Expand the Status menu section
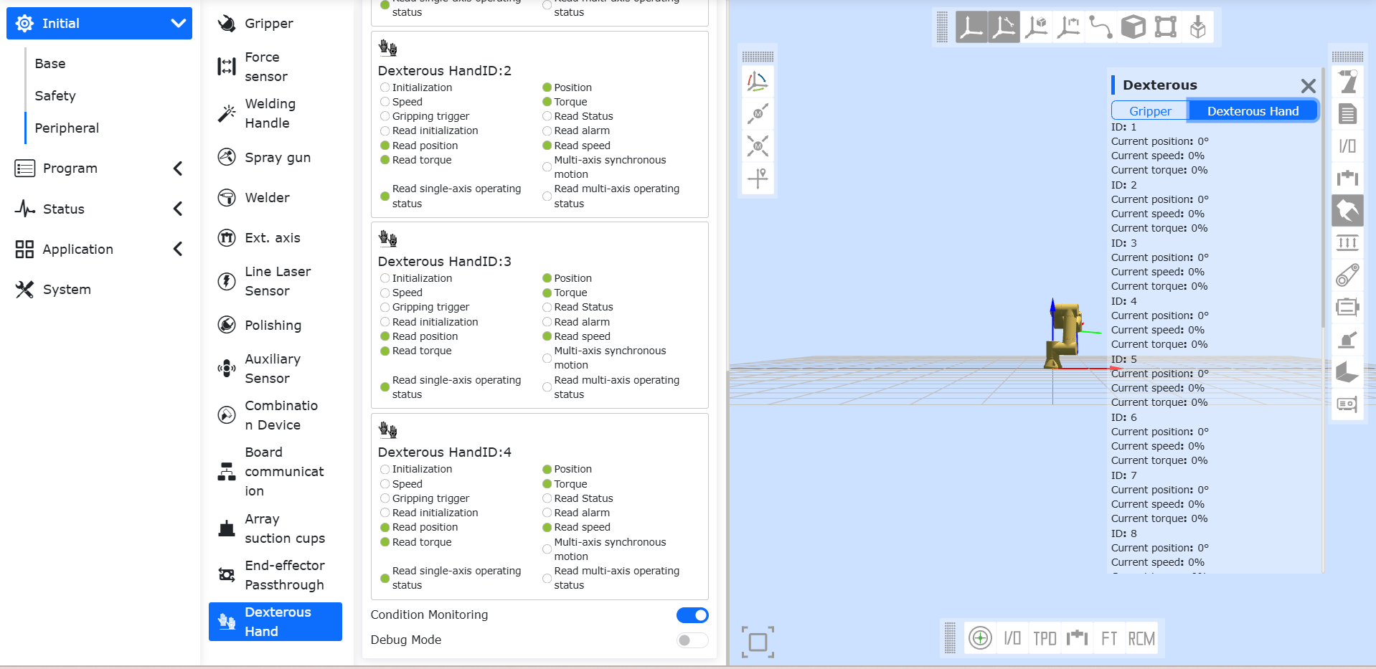 coord(99,209)
